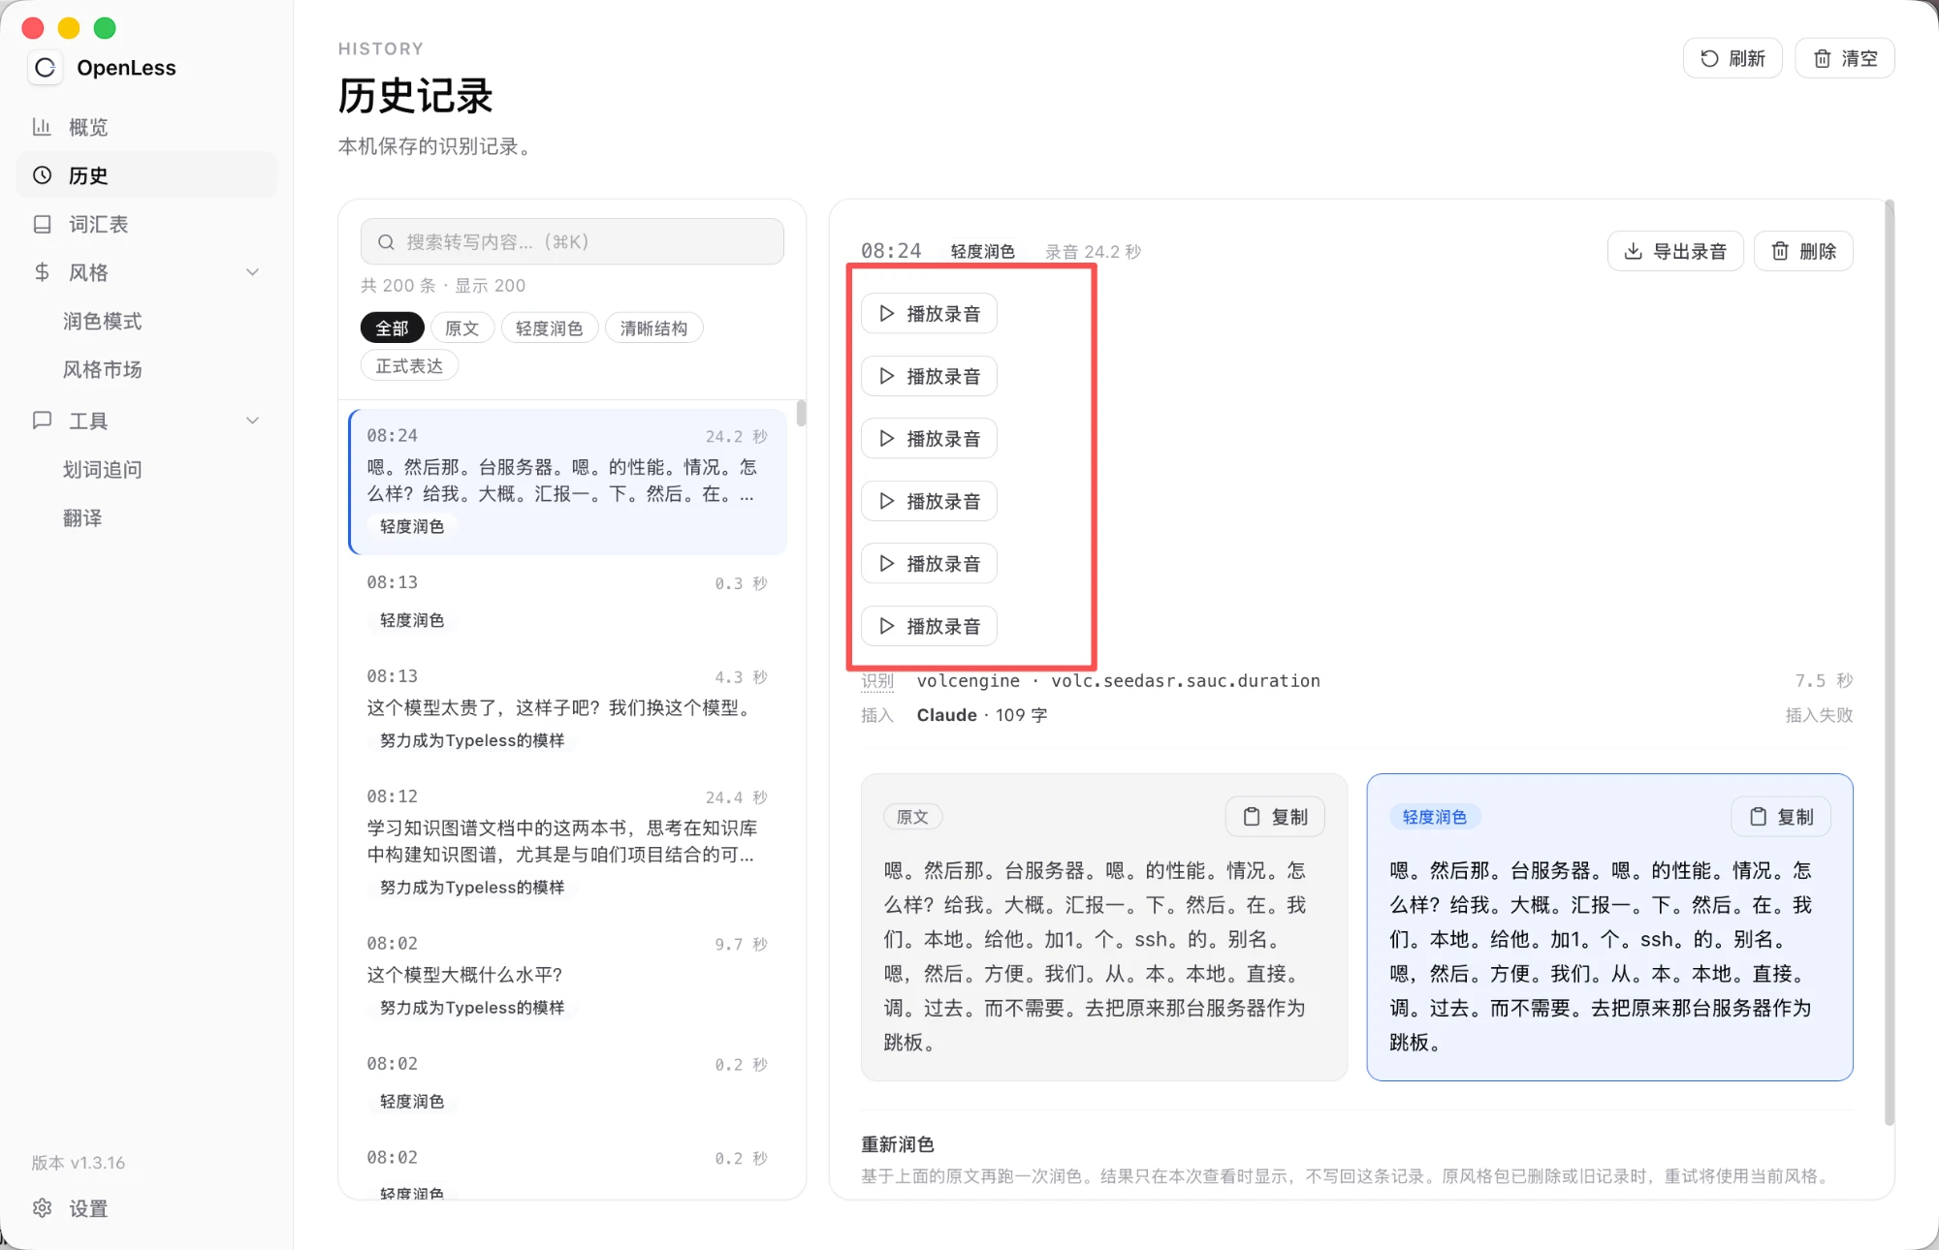The width and height of the screenshot is (1939, 1250).
Task: Open 风格市场 in sidebar
Action: click(x=102, y=369)
